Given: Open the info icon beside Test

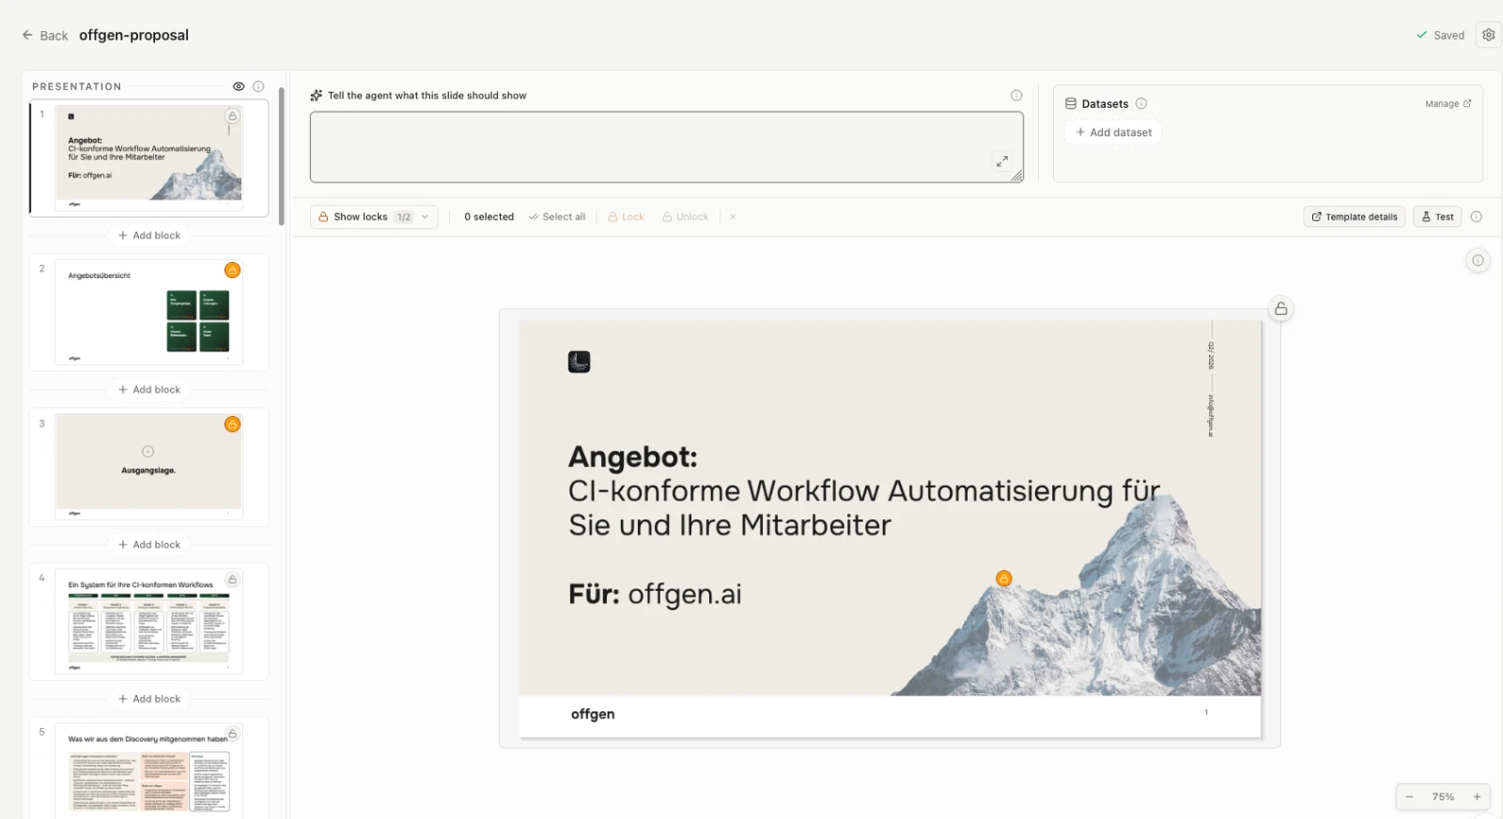Looking at the screenshot, I should pyautogui.click(x=1477, y=217).
